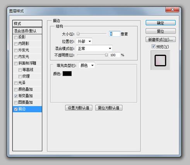The width and height of the screenshot is (190, 165).
Task: Enable the 图案叠加 pattern overlay checkbox
Action: pyautogui.click(x=16, y=103)
